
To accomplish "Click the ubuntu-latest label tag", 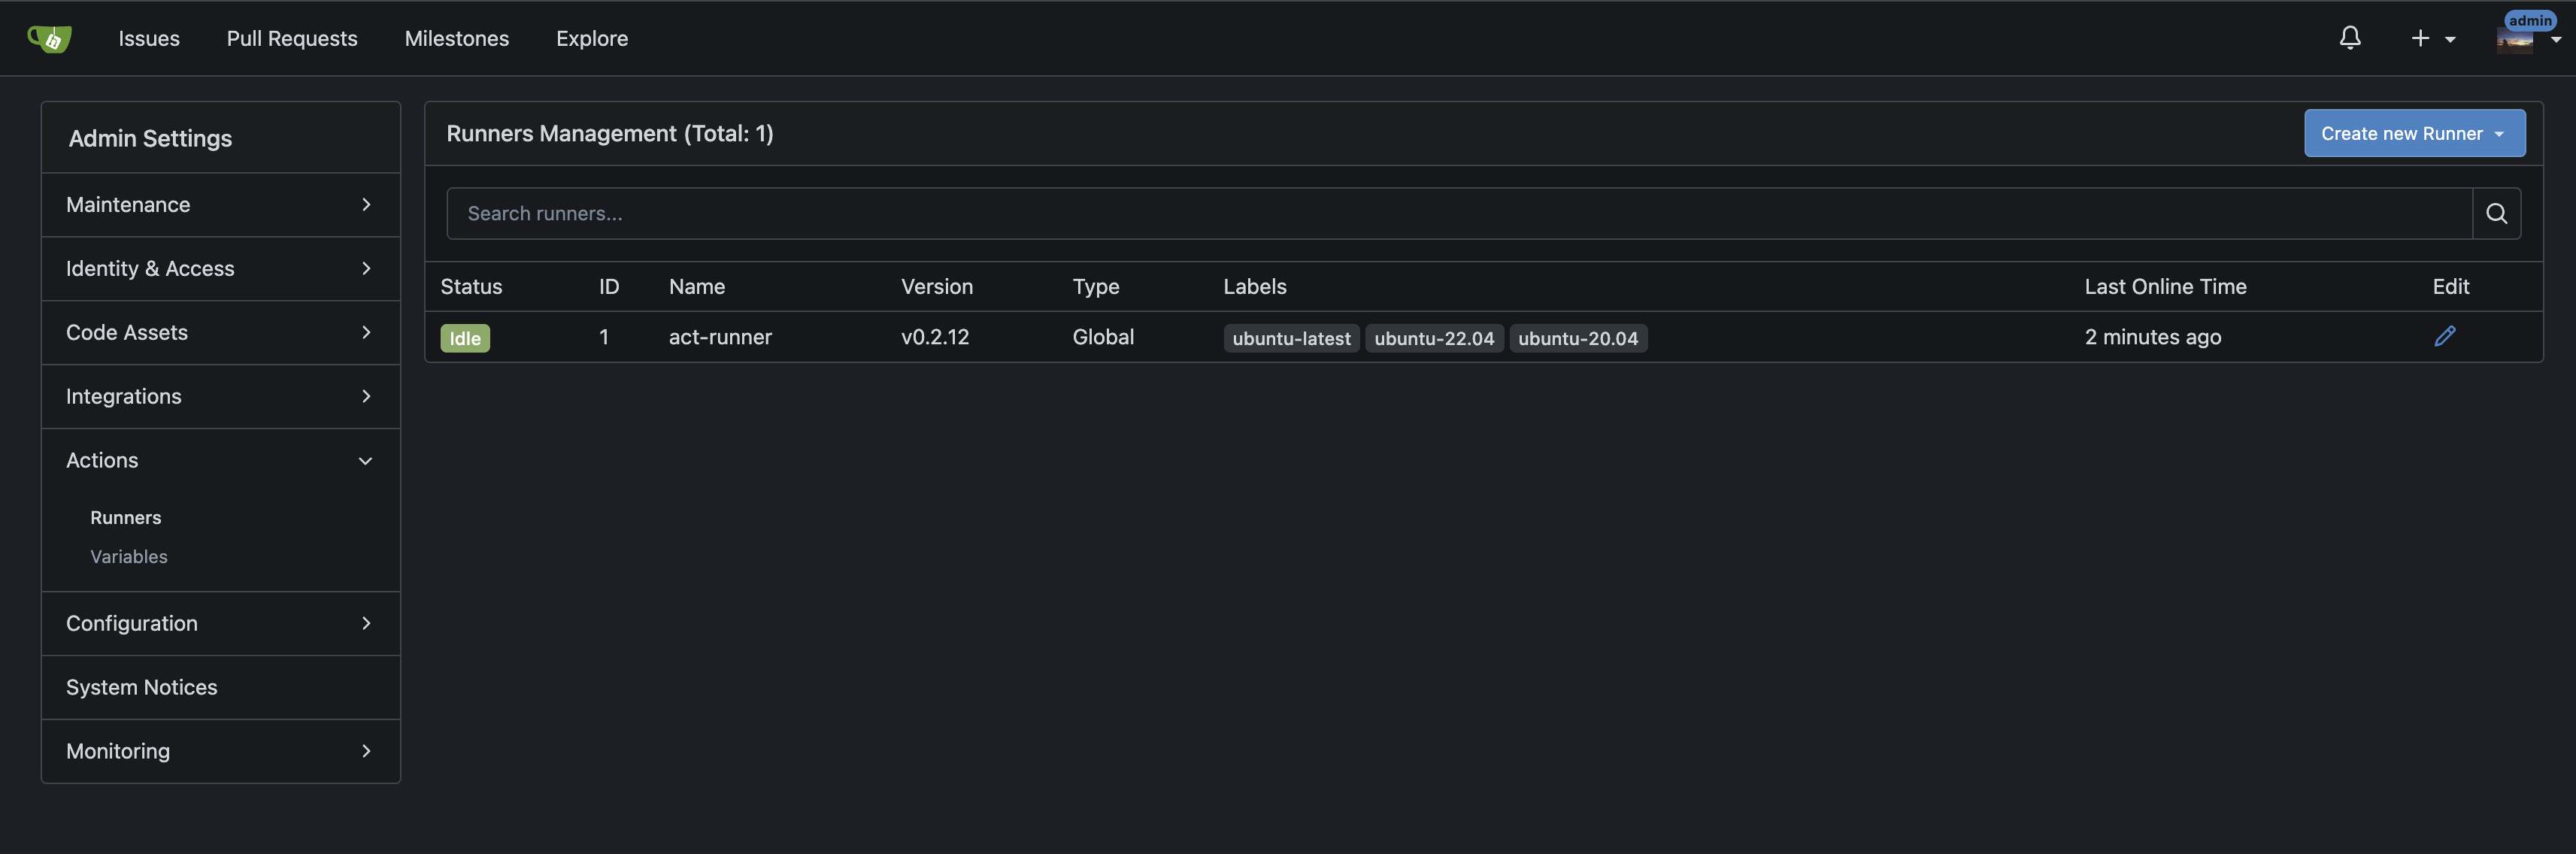I will (x=1290, y=338).
